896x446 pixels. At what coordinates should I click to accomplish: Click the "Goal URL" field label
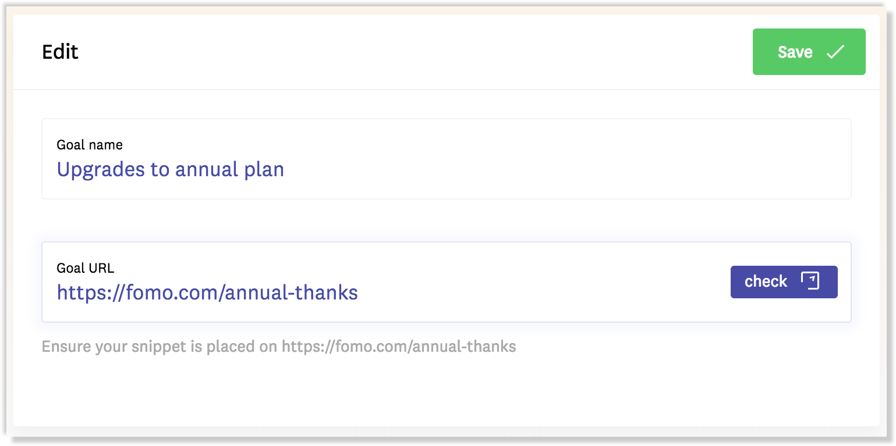(86, 268)
